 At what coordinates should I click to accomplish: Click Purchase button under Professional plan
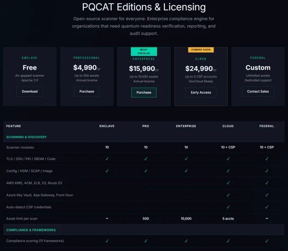pyautogui.click(x=87, y=92)
